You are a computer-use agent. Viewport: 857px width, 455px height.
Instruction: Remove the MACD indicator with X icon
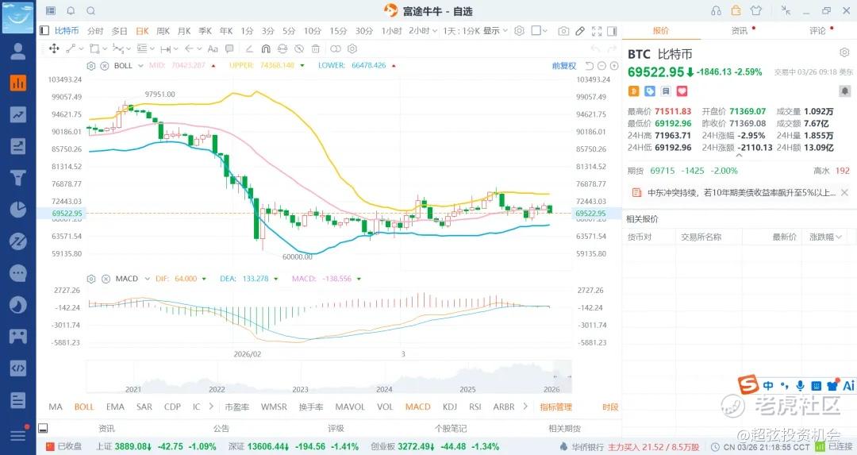tap(103, 279)
